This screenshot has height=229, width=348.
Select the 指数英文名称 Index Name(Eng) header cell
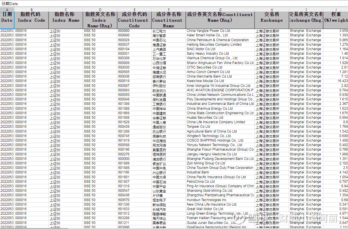pyautogui.click(x=100, y=20)
